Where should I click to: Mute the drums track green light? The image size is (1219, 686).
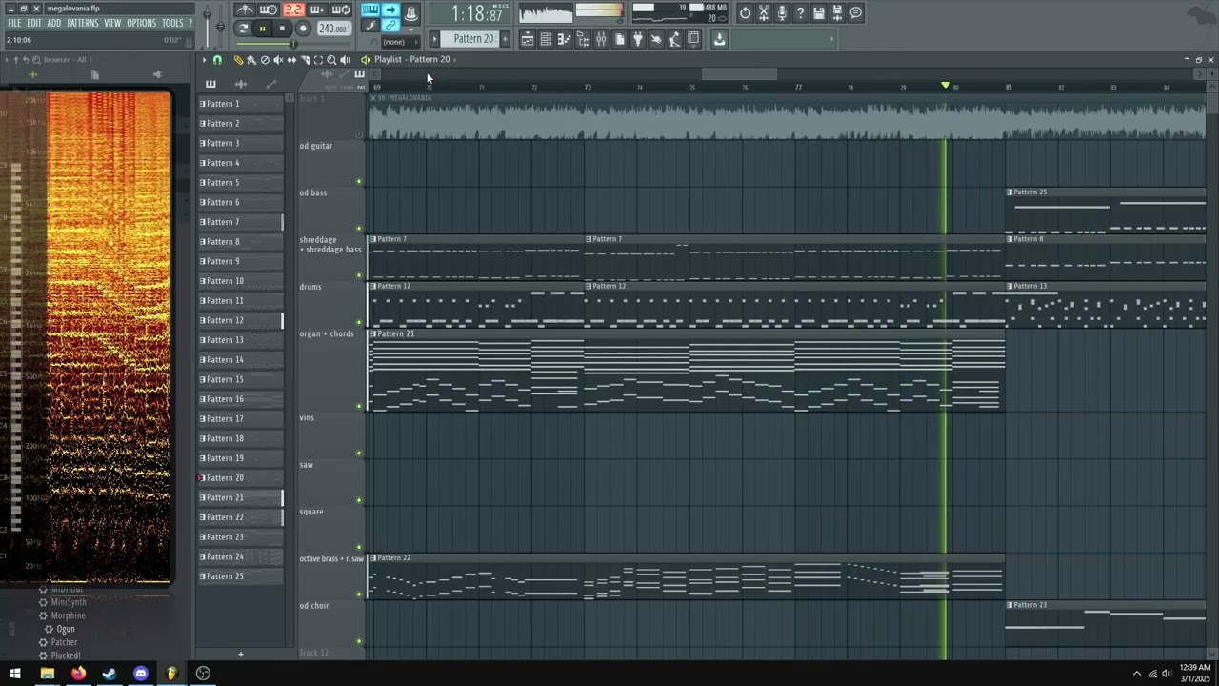click(x=359, y=322)
